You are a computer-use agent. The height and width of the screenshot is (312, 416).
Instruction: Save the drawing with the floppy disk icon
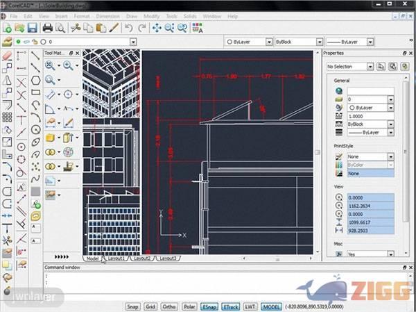33,28
